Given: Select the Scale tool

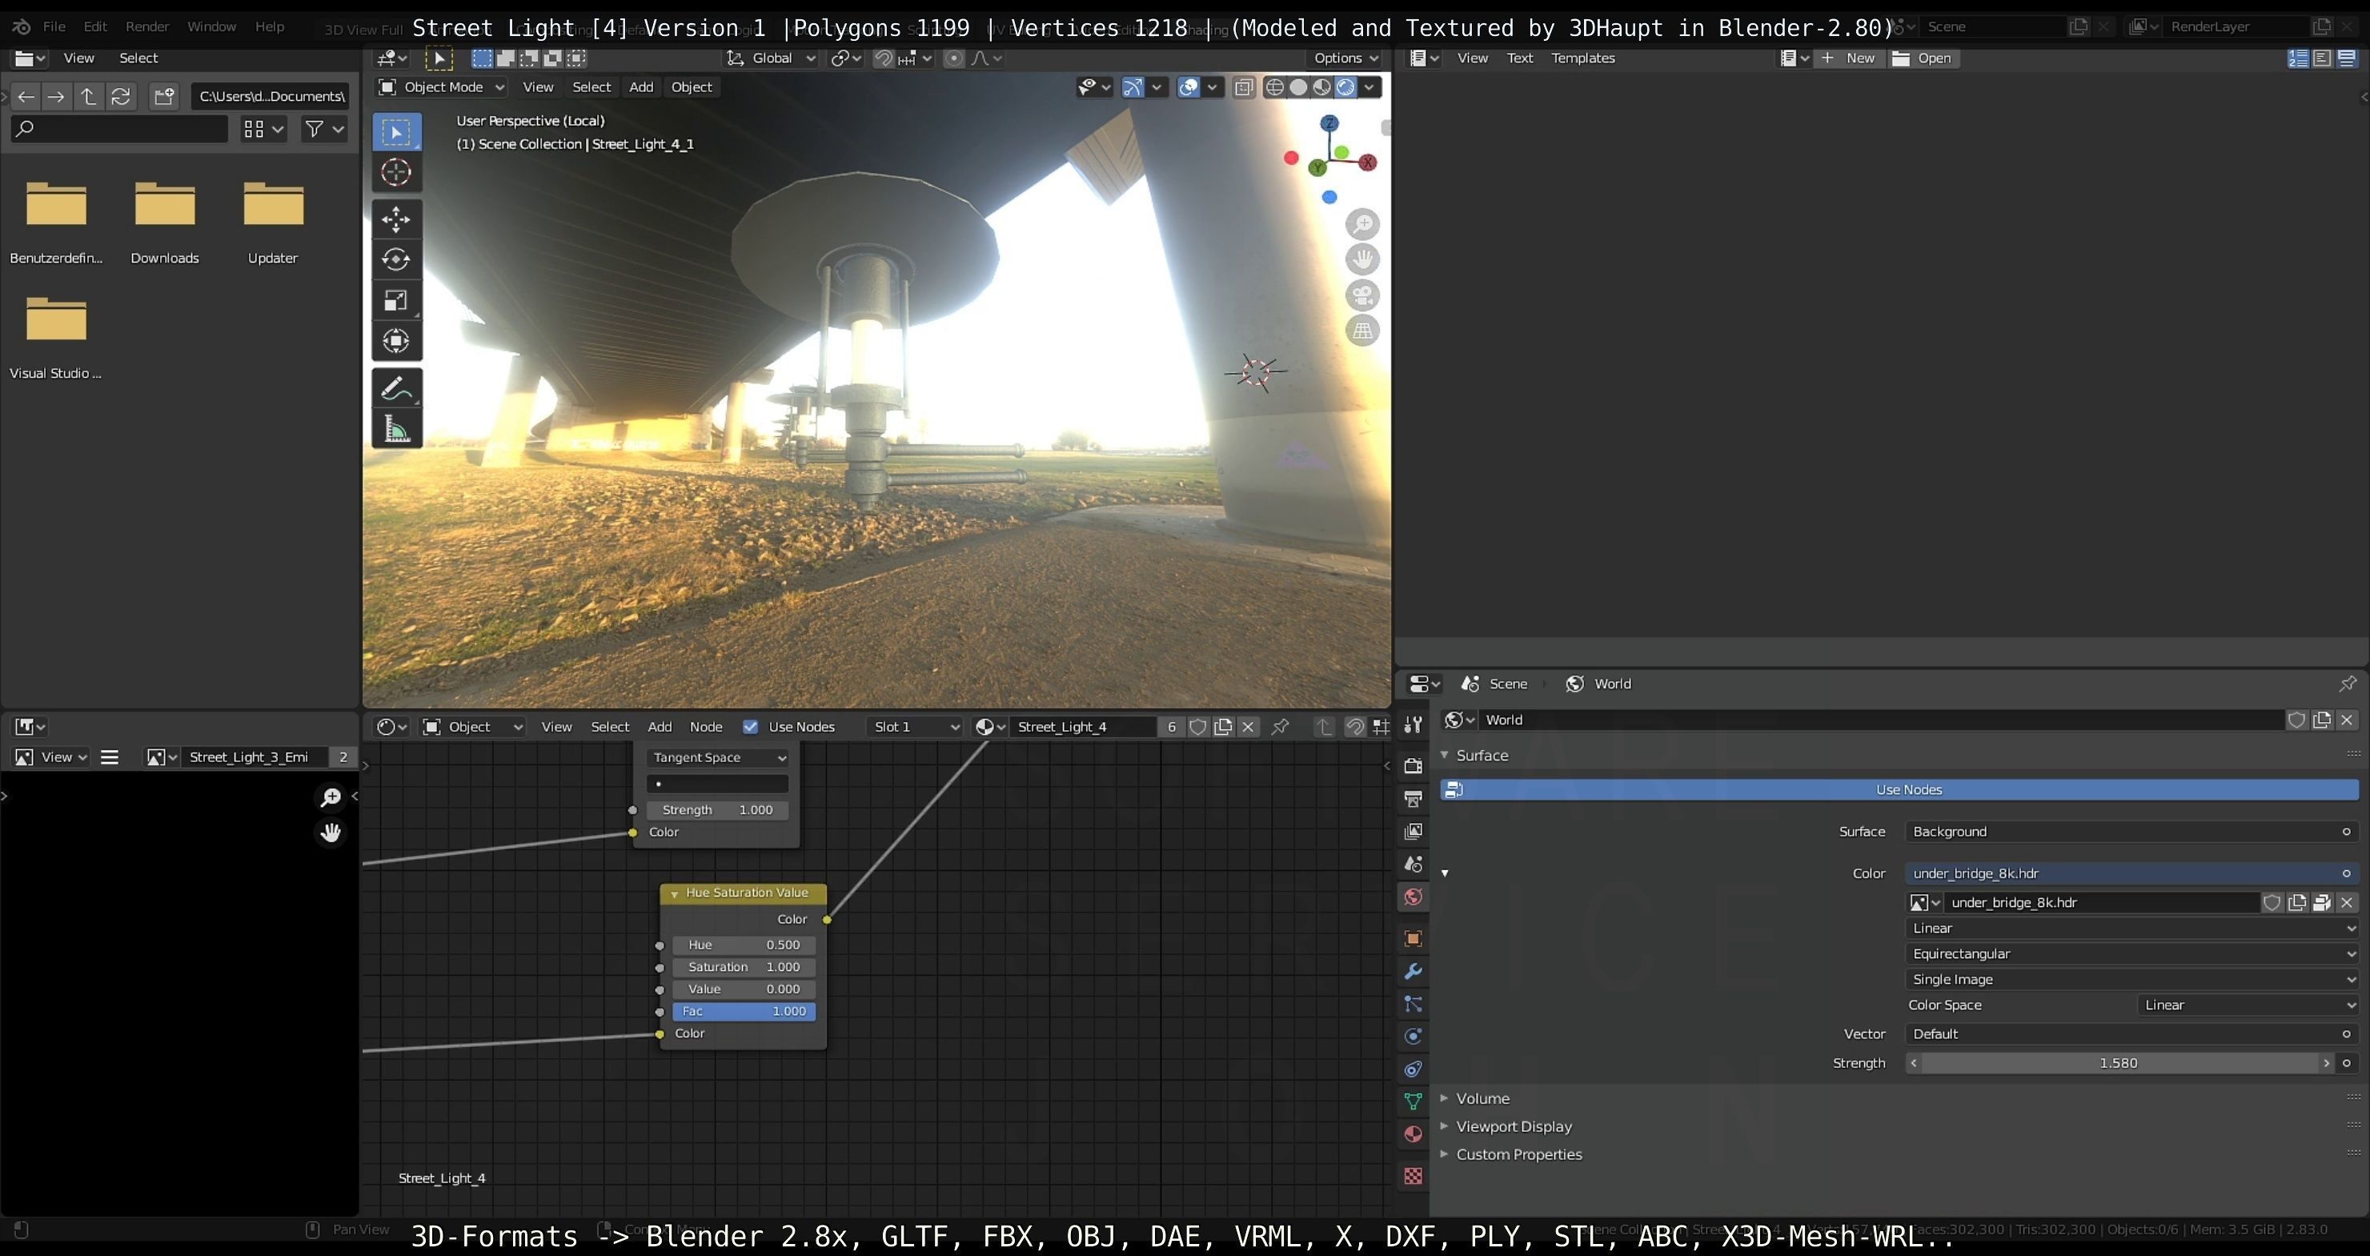Looking at the screenshot, I should pyautogui.click(x=395, y=300).
